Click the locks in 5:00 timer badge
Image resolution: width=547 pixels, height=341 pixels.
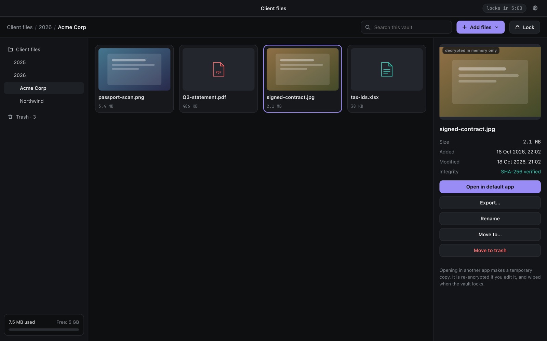504,8
